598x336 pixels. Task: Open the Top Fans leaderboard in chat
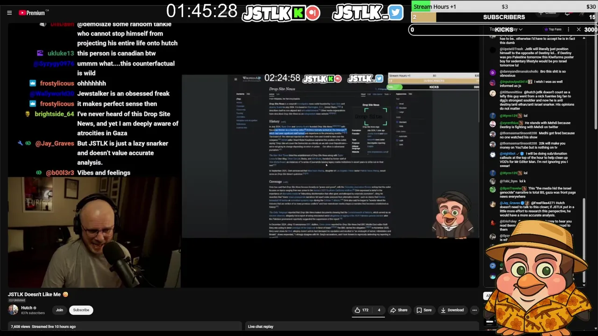point(553,29)
